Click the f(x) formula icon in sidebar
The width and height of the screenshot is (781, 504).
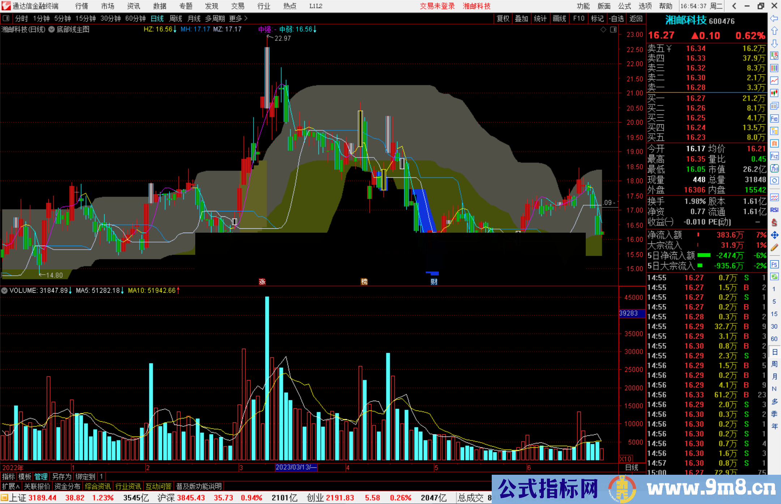774,168
